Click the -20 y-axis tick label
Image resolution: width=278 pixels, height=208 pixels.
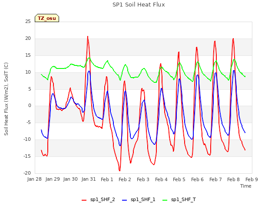[27, 173]
